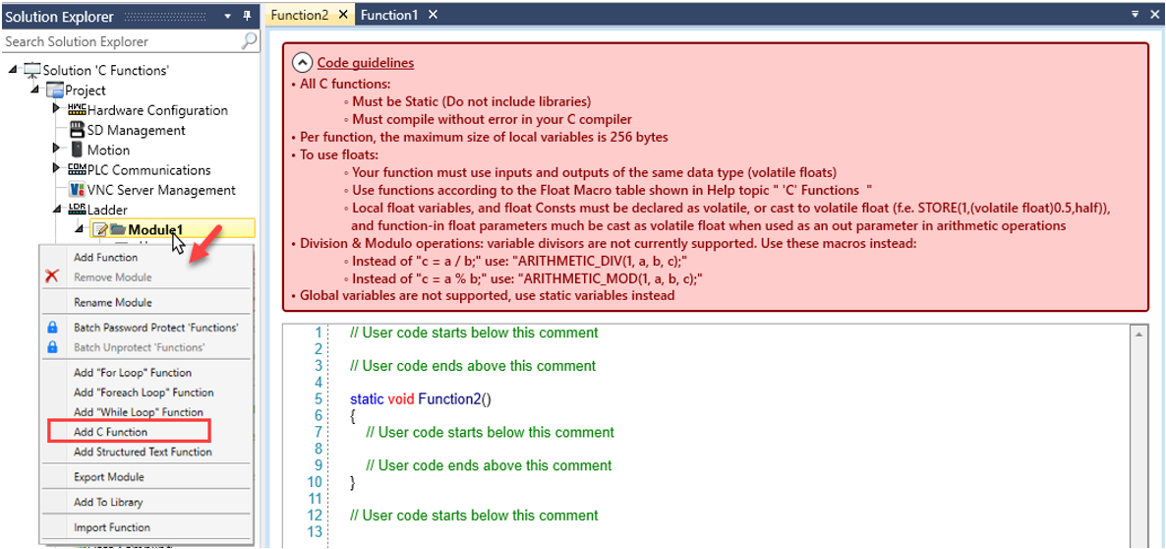Click the VNC Server Management icon
1166x549 pixels.
coord(77,190)
